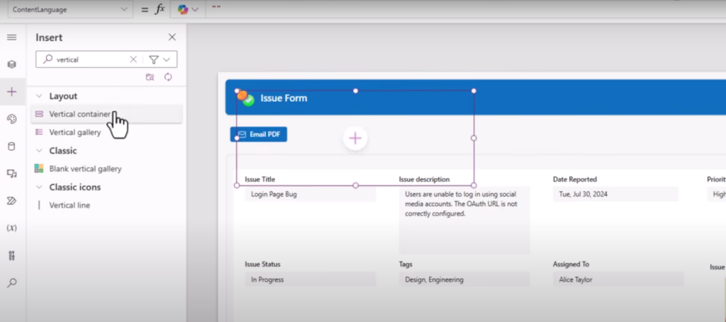Image resolution: width=726 pixels, height=322 pixels.
Task: Click the 'Issue Form' header title
Action: pos(284,98)
